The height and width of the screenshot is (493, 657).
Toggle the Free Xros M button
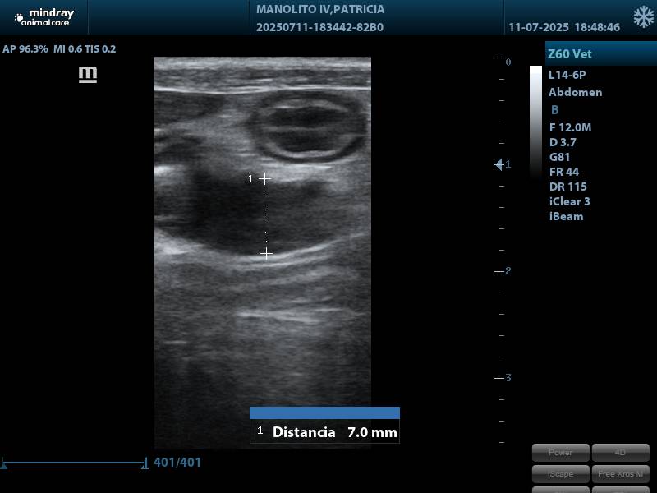point(620,473)
